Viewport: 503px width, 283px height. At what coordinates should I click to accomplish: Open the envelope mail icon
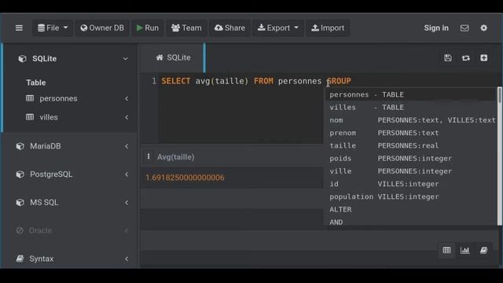(x=464, y=28)
